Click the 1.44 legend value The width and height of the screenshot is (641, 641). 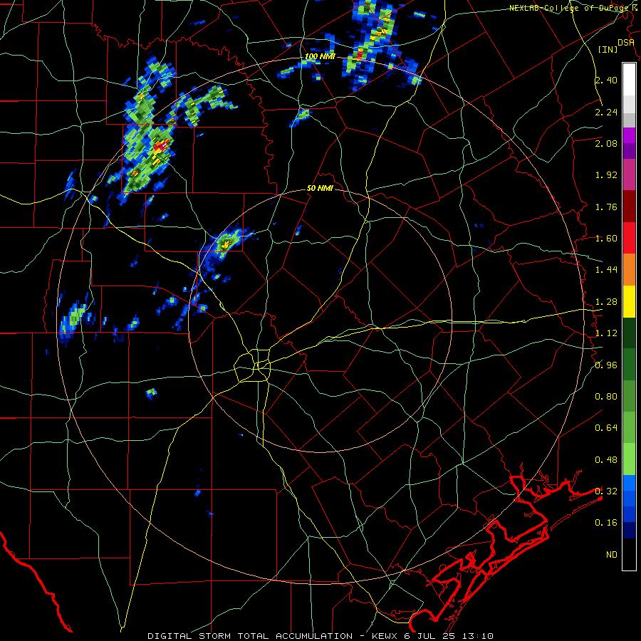pyautogui.click(x=606, y=270)
